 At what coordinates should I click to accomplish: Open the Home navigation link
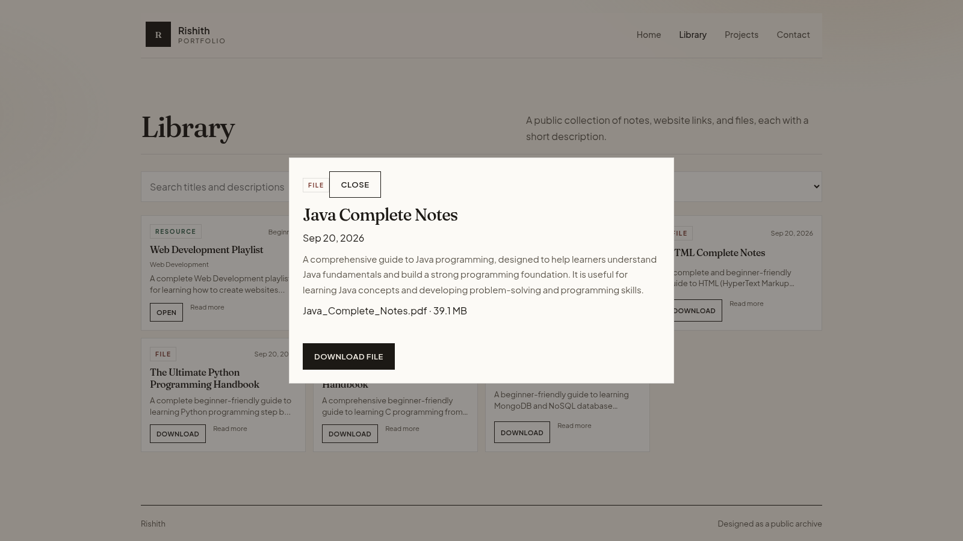click(649, 35)
